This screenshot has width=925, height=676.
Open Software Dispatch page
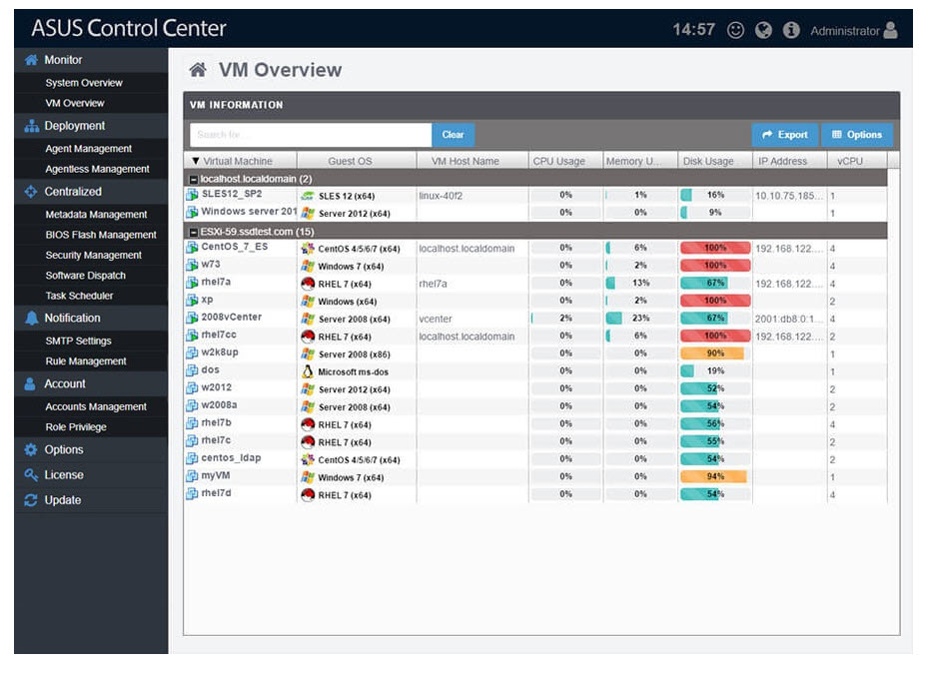(86, 276)
